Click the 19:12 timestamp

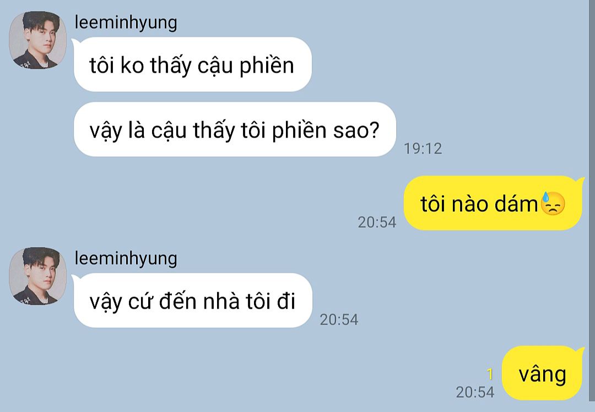point(423,149)
